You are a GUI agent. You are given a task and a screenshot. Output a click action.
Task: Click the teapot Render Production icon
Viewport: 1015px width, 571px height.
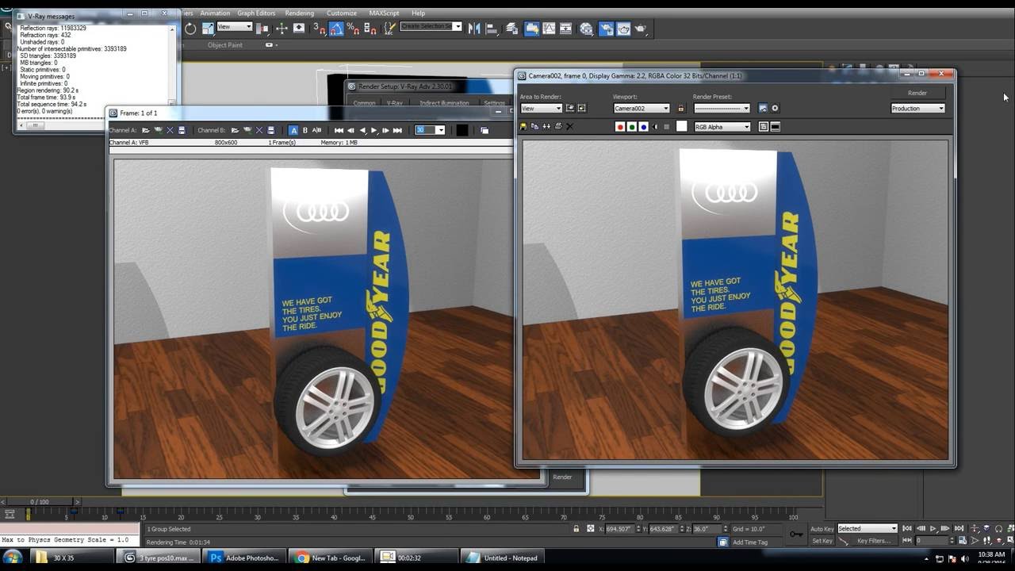coord(640,29)
